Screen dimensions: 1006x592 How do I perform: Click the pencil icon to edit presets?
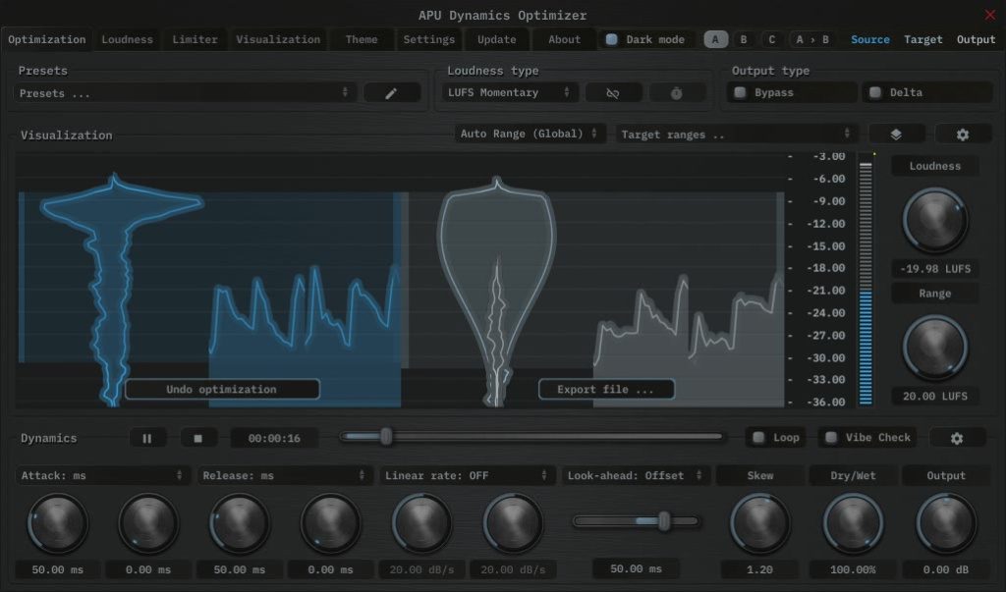coord(392,91)
